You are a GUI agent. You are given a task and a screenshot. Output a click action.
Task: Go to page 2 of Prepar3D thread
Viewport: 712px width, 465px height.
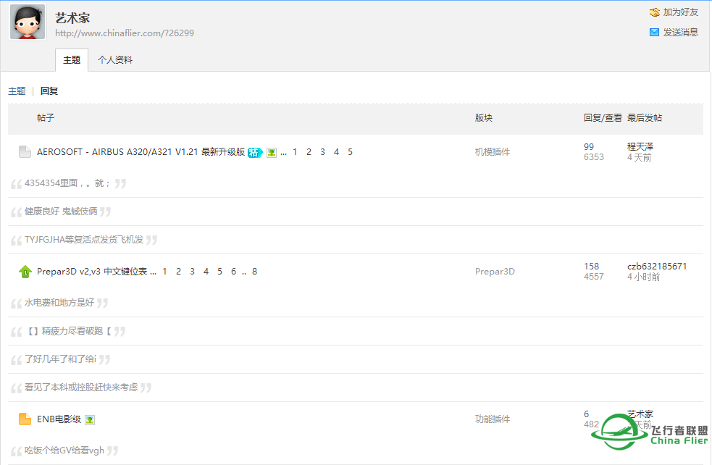coord(178,272)
